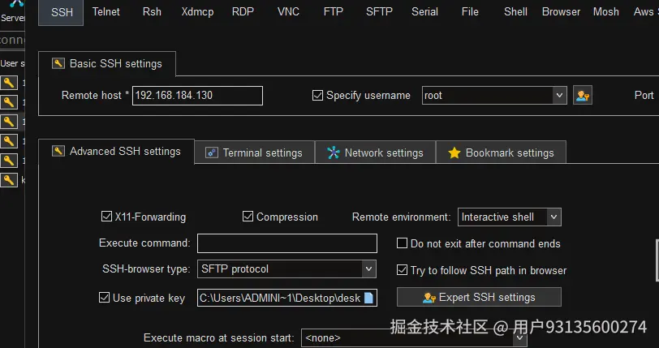
Task: Click the Advanced SSH settings key icon
Action: pyautogui.click(x=58, y=151)
